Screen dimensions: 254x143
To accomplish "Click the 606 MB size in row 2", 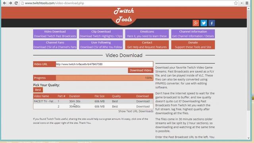I will 100,106.
